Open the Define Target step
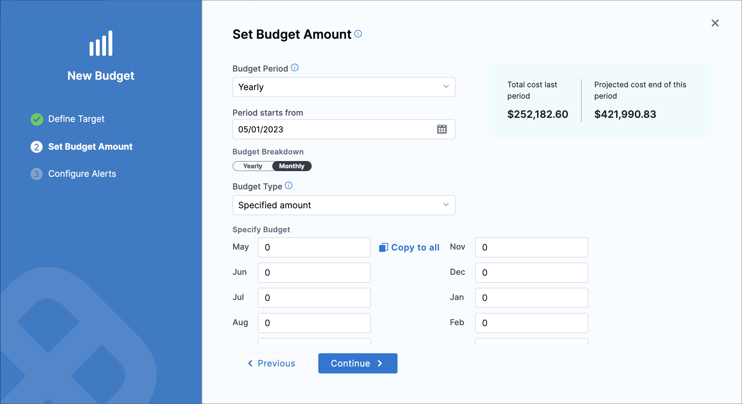The width and height of the screenshot is (742, 404). pos(76,119)
